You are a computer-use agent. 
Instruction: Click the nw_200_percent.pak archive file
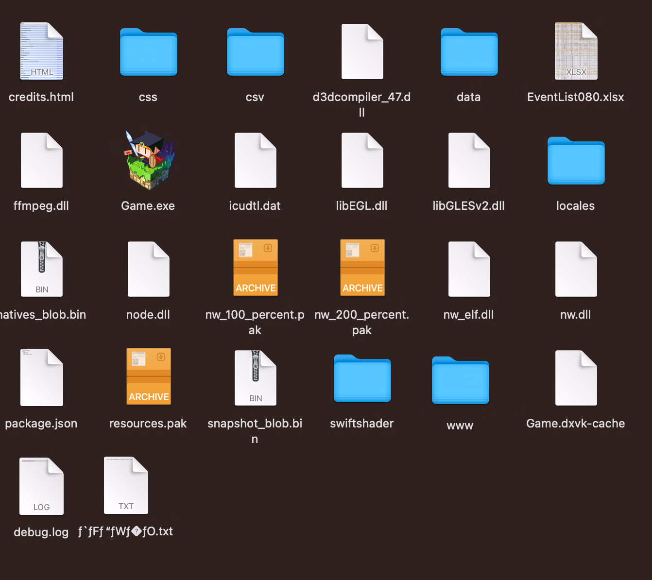362,268
